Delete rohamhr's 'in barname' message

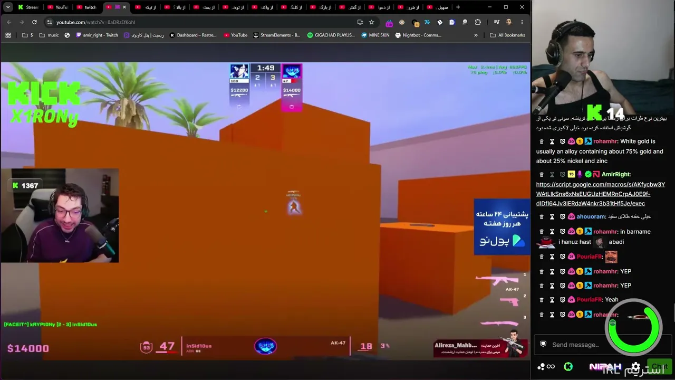coord(542,232)
